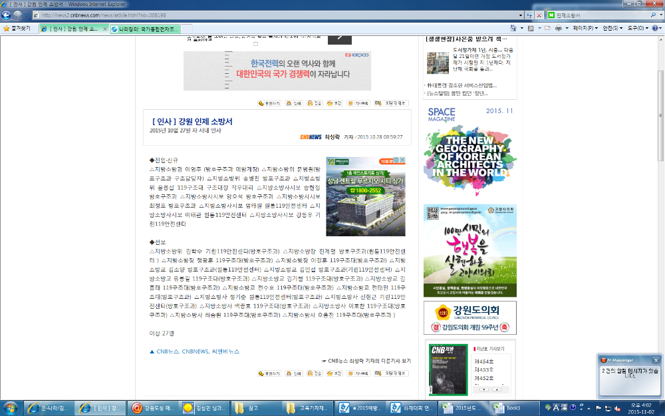The width and height of the screenshot is (665, 416).
Task: Open Book1 from the Windows taskbar
Action: coord(510,407)
